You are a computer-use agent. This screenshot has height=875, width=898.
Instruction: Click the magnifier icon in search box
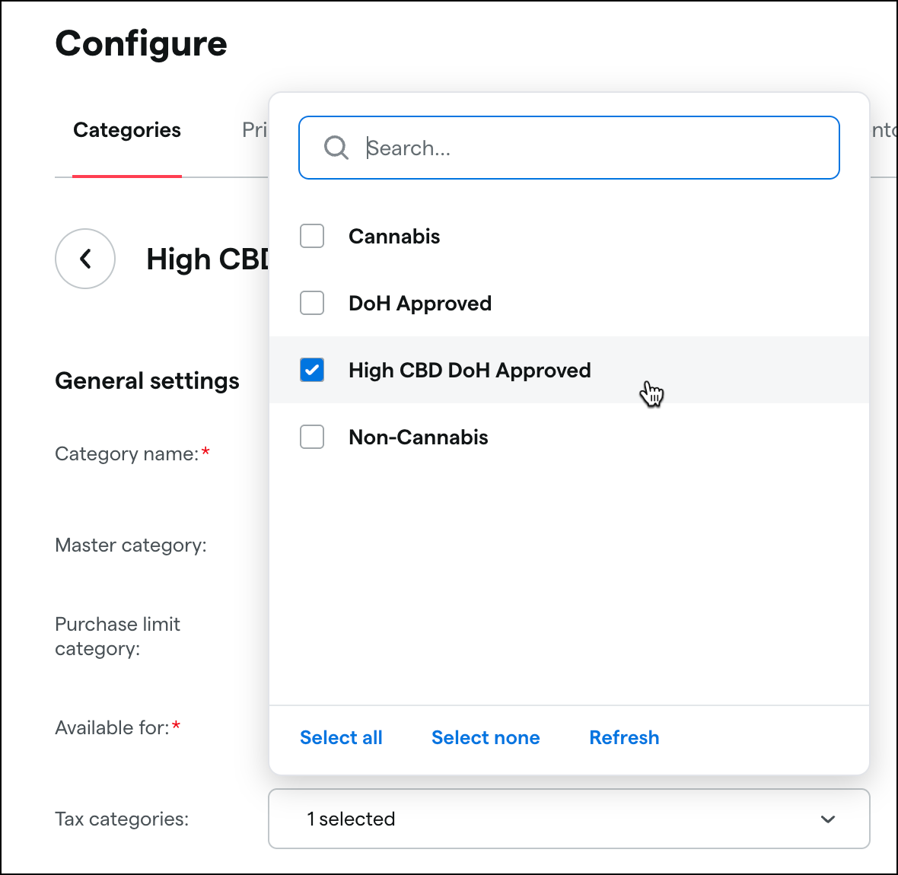click(336, 148)
